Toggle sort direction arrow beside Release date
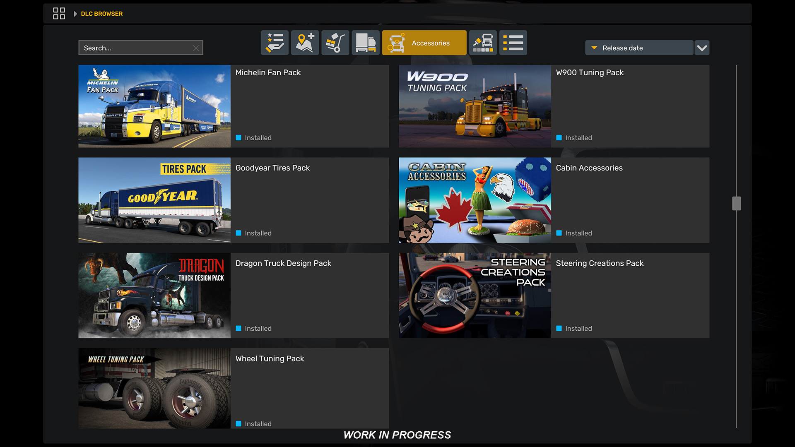795x447 pixels. (x=594, y=48)
